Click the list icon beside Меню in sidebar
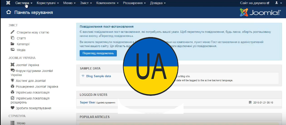 12,123
